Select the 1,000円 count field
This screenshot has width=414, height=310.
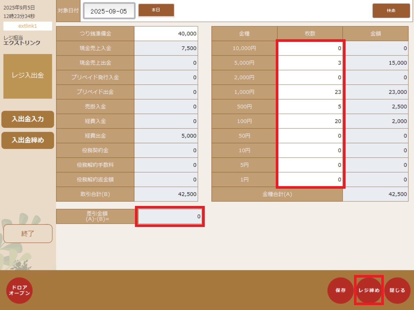pyautogui.click(x=310, y=92)
